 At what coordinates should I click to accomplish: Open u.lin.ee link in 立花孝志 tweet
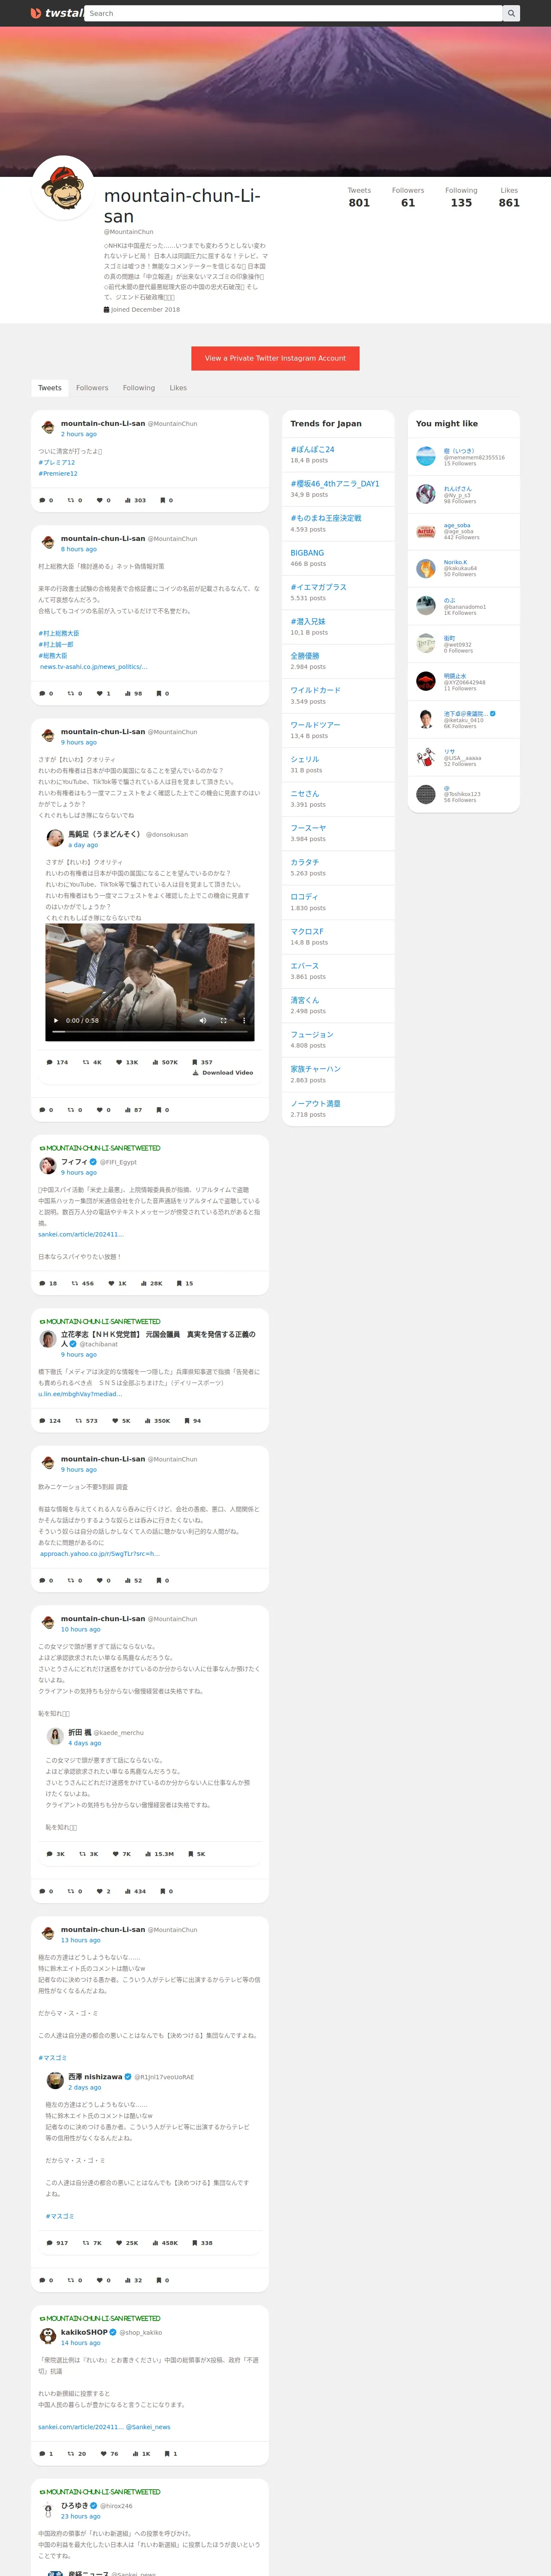80,1394
